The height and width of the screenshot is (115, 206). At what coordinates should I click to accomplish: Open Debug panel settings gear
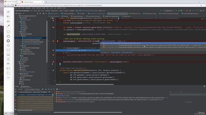204,86
